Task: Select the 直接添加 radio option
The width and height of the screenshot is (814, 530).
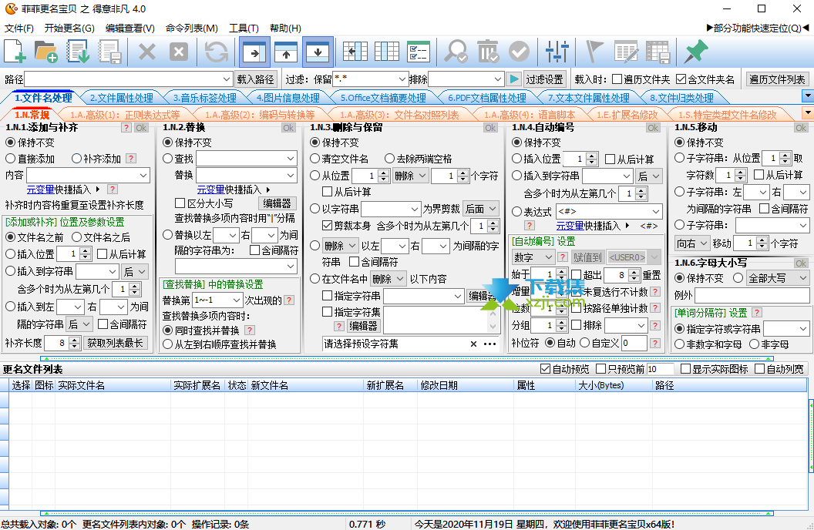Action: 10,159
